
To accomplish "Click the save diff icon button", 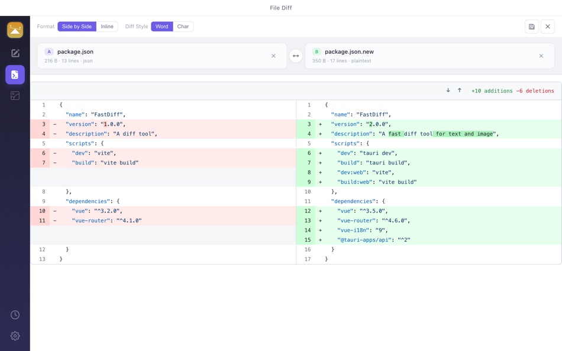I will (532, 27).
